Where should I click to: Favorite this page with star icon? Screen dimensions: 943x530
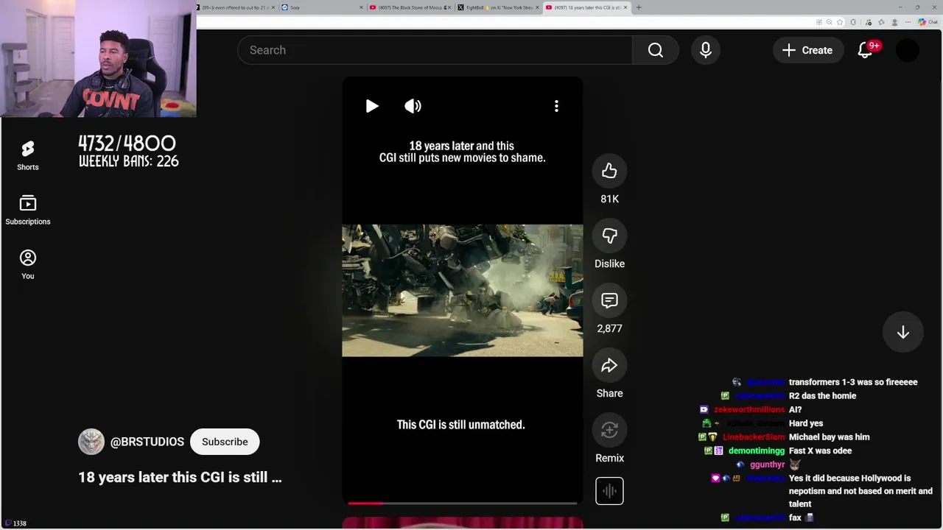(840, 22)
